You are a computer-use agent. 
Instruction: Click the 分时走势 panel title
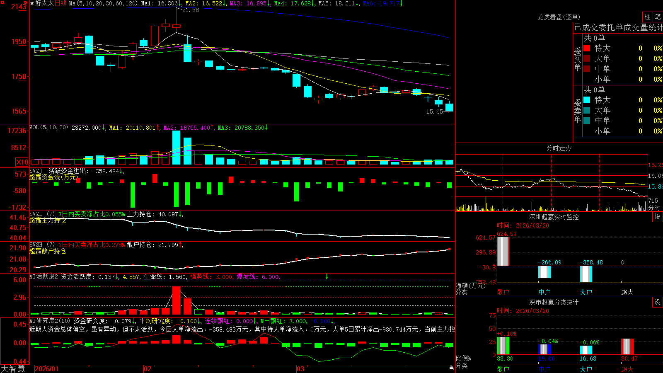(x=559, y=148)
